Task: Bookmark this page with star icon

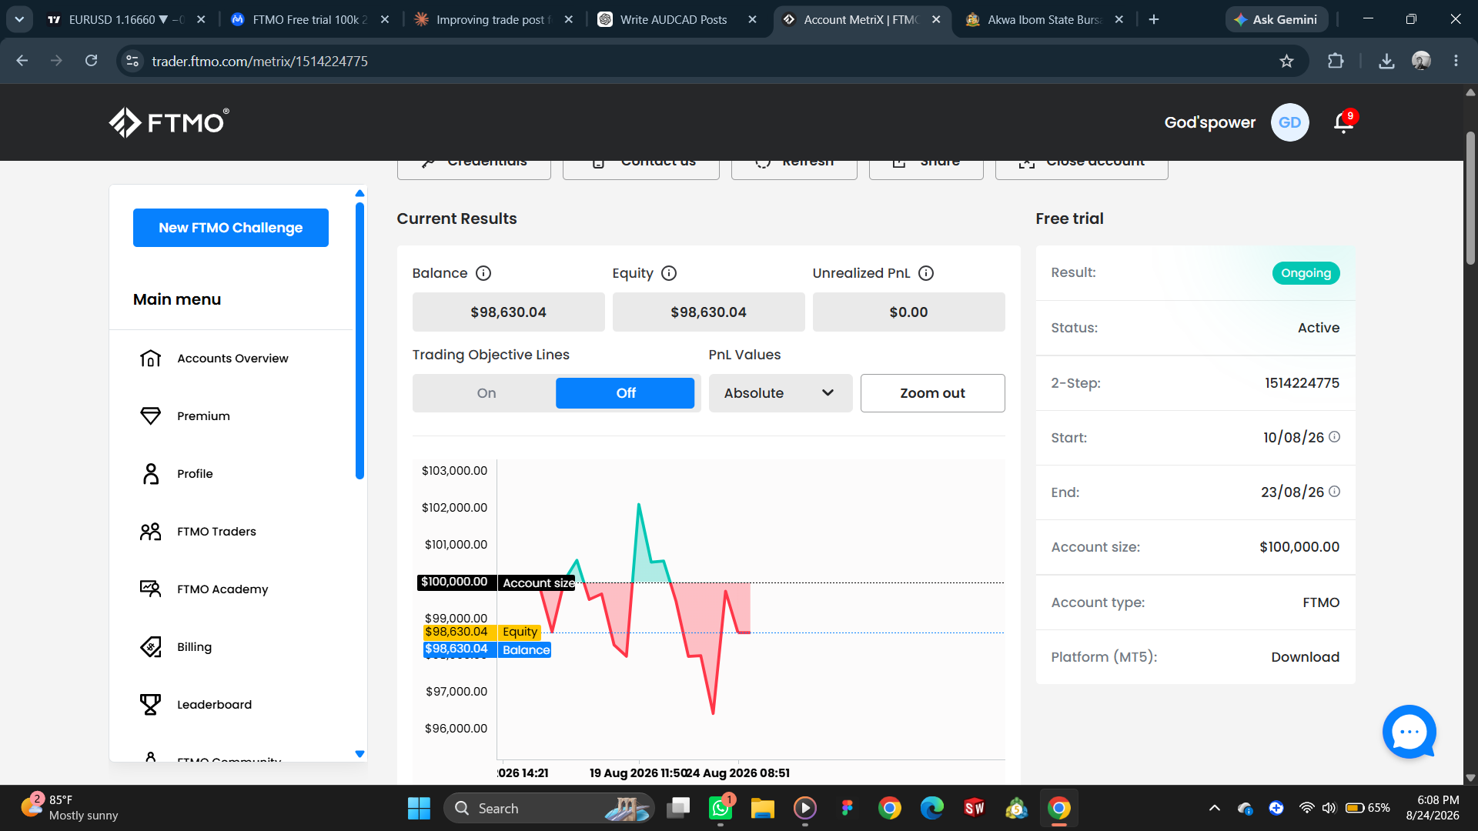Action: 1286,61
